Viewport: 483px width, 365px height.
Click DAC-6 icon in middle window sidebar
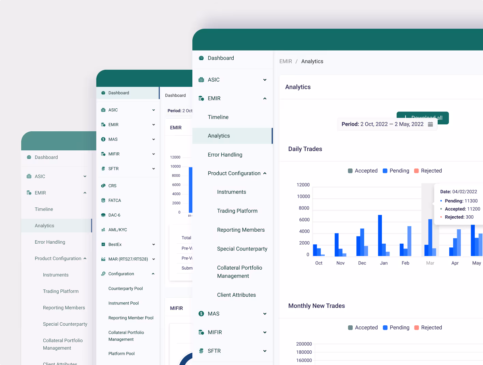103,215
